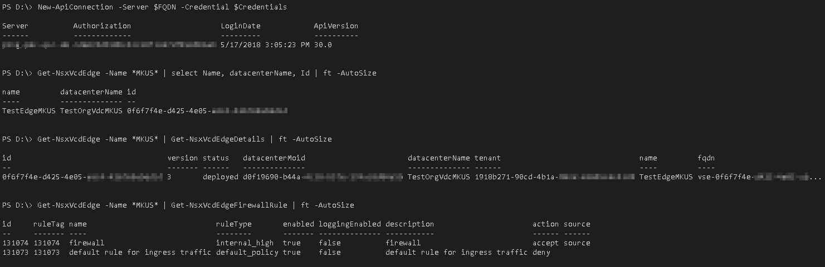Click the tenant column header

coord(488,158)
